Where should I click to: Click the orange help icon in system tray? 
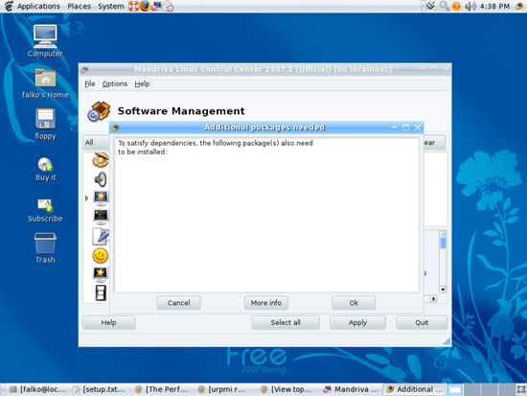[x=456, y=6]
